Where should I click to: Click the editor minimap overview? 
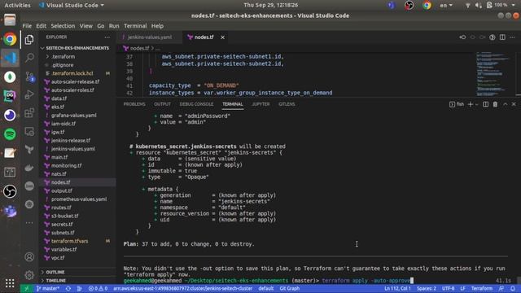[x=493, y=73]
